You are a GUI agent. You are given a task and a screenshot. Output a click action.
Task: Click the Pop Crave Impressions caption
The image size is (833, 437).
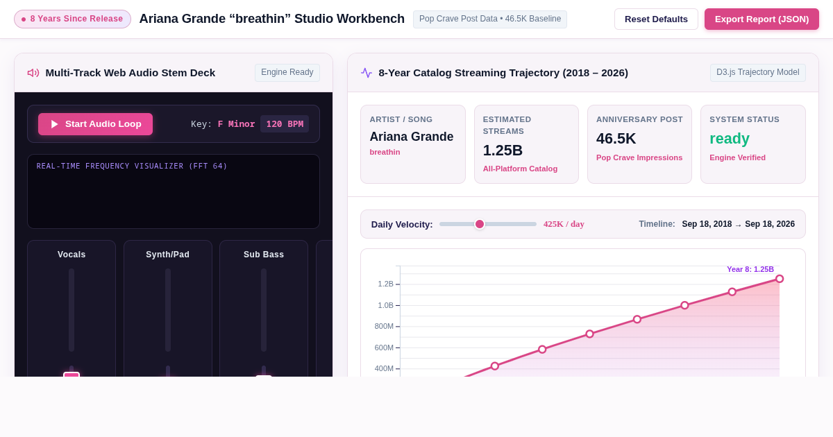(x=639, y=157)
